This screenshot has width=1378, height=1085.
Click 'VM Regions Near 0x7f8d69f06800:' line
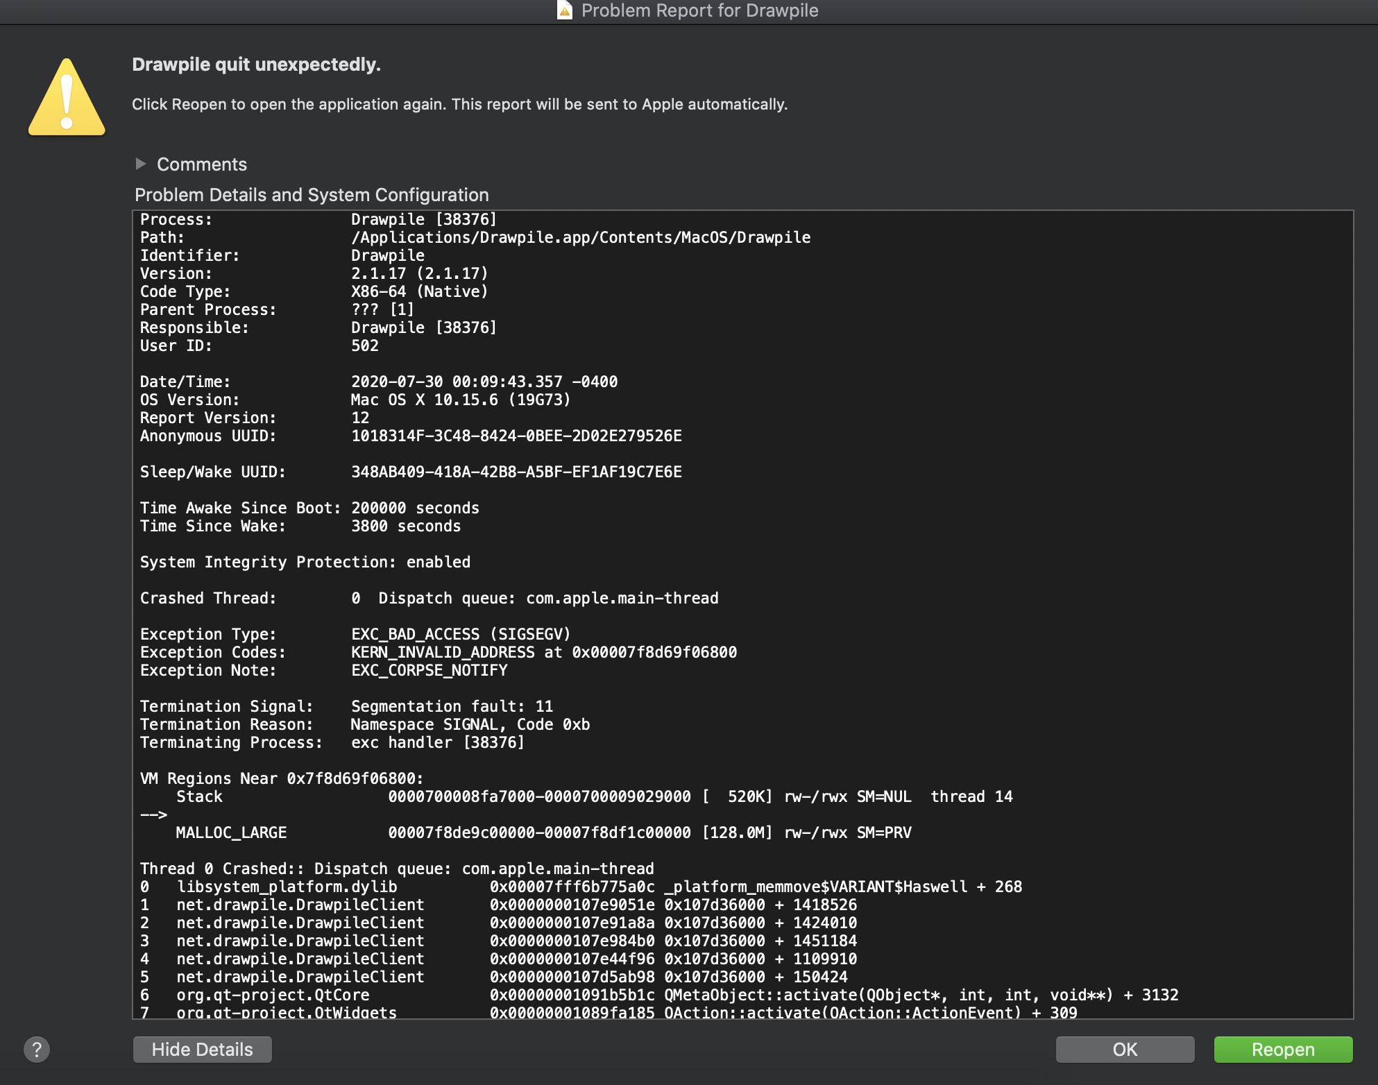coord(282,778)
